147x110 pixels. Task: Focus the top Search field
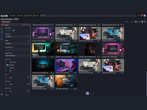pos(88,16)
